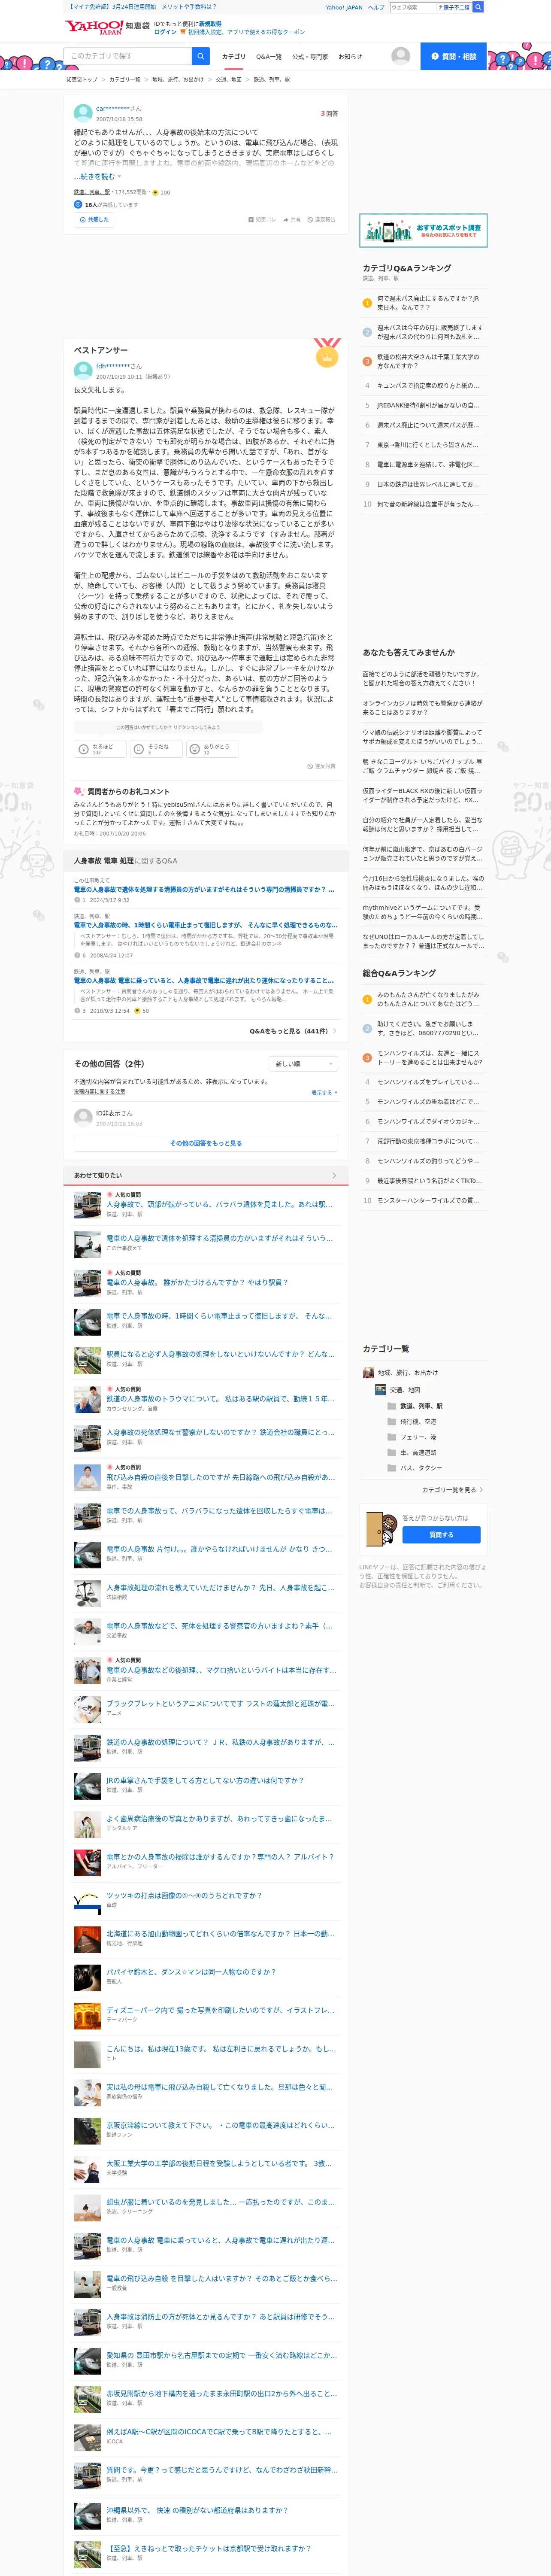This screenshot has width=551, height=2576.
Task: Click the top web search magnifier icon
Action: click(478, 7)
